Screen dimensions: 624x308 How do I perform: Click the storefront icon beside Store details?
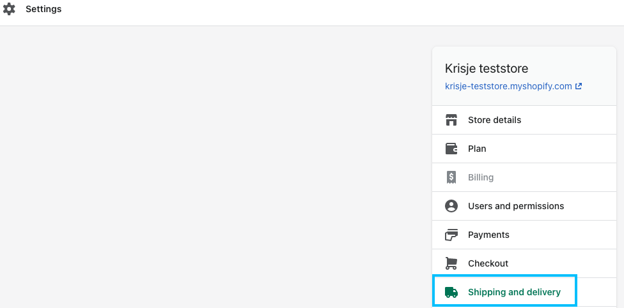[x=451, y=120]
